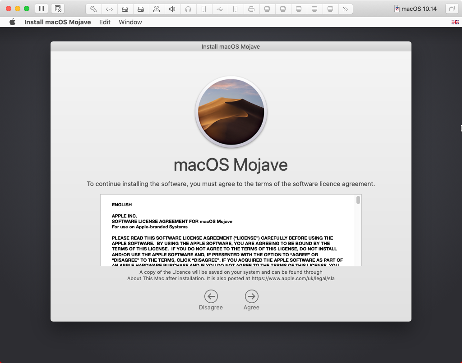Click the external drive icon in the toolbar
Viewport: 462px width, 363px height.
(125, 8)
